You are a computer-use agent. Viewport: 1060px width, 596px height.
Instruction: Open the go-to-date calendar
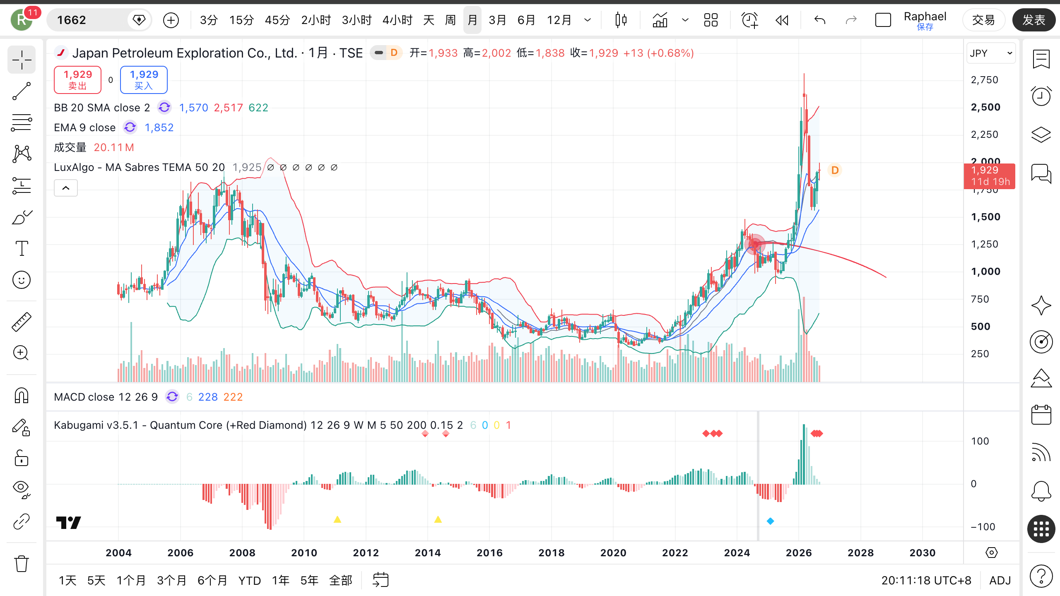[x=381, y=580]
